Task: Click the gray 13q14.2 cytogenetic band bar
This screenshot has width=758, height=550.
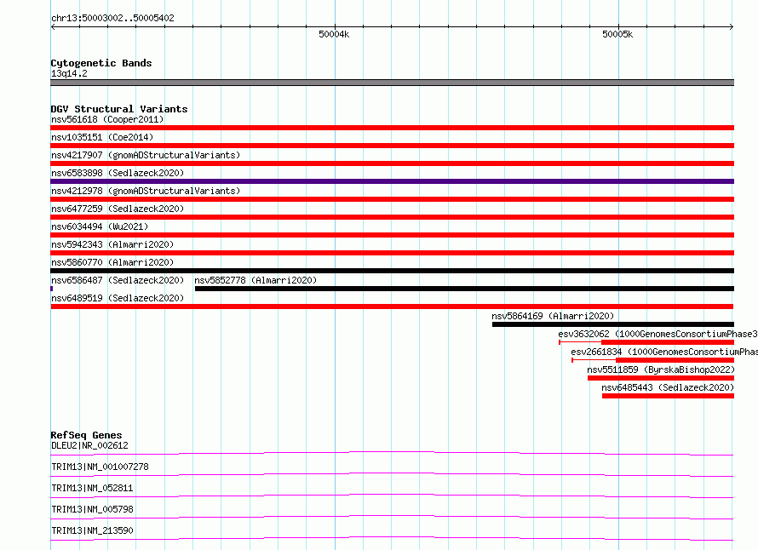Action: pyautogui.click(x=392, y=83)
